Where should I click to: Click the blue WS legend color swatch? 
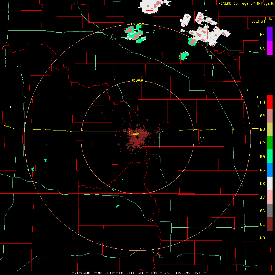point(270,170)
